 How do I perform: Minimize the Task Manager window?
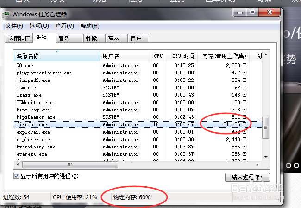[x=240, y=12]
